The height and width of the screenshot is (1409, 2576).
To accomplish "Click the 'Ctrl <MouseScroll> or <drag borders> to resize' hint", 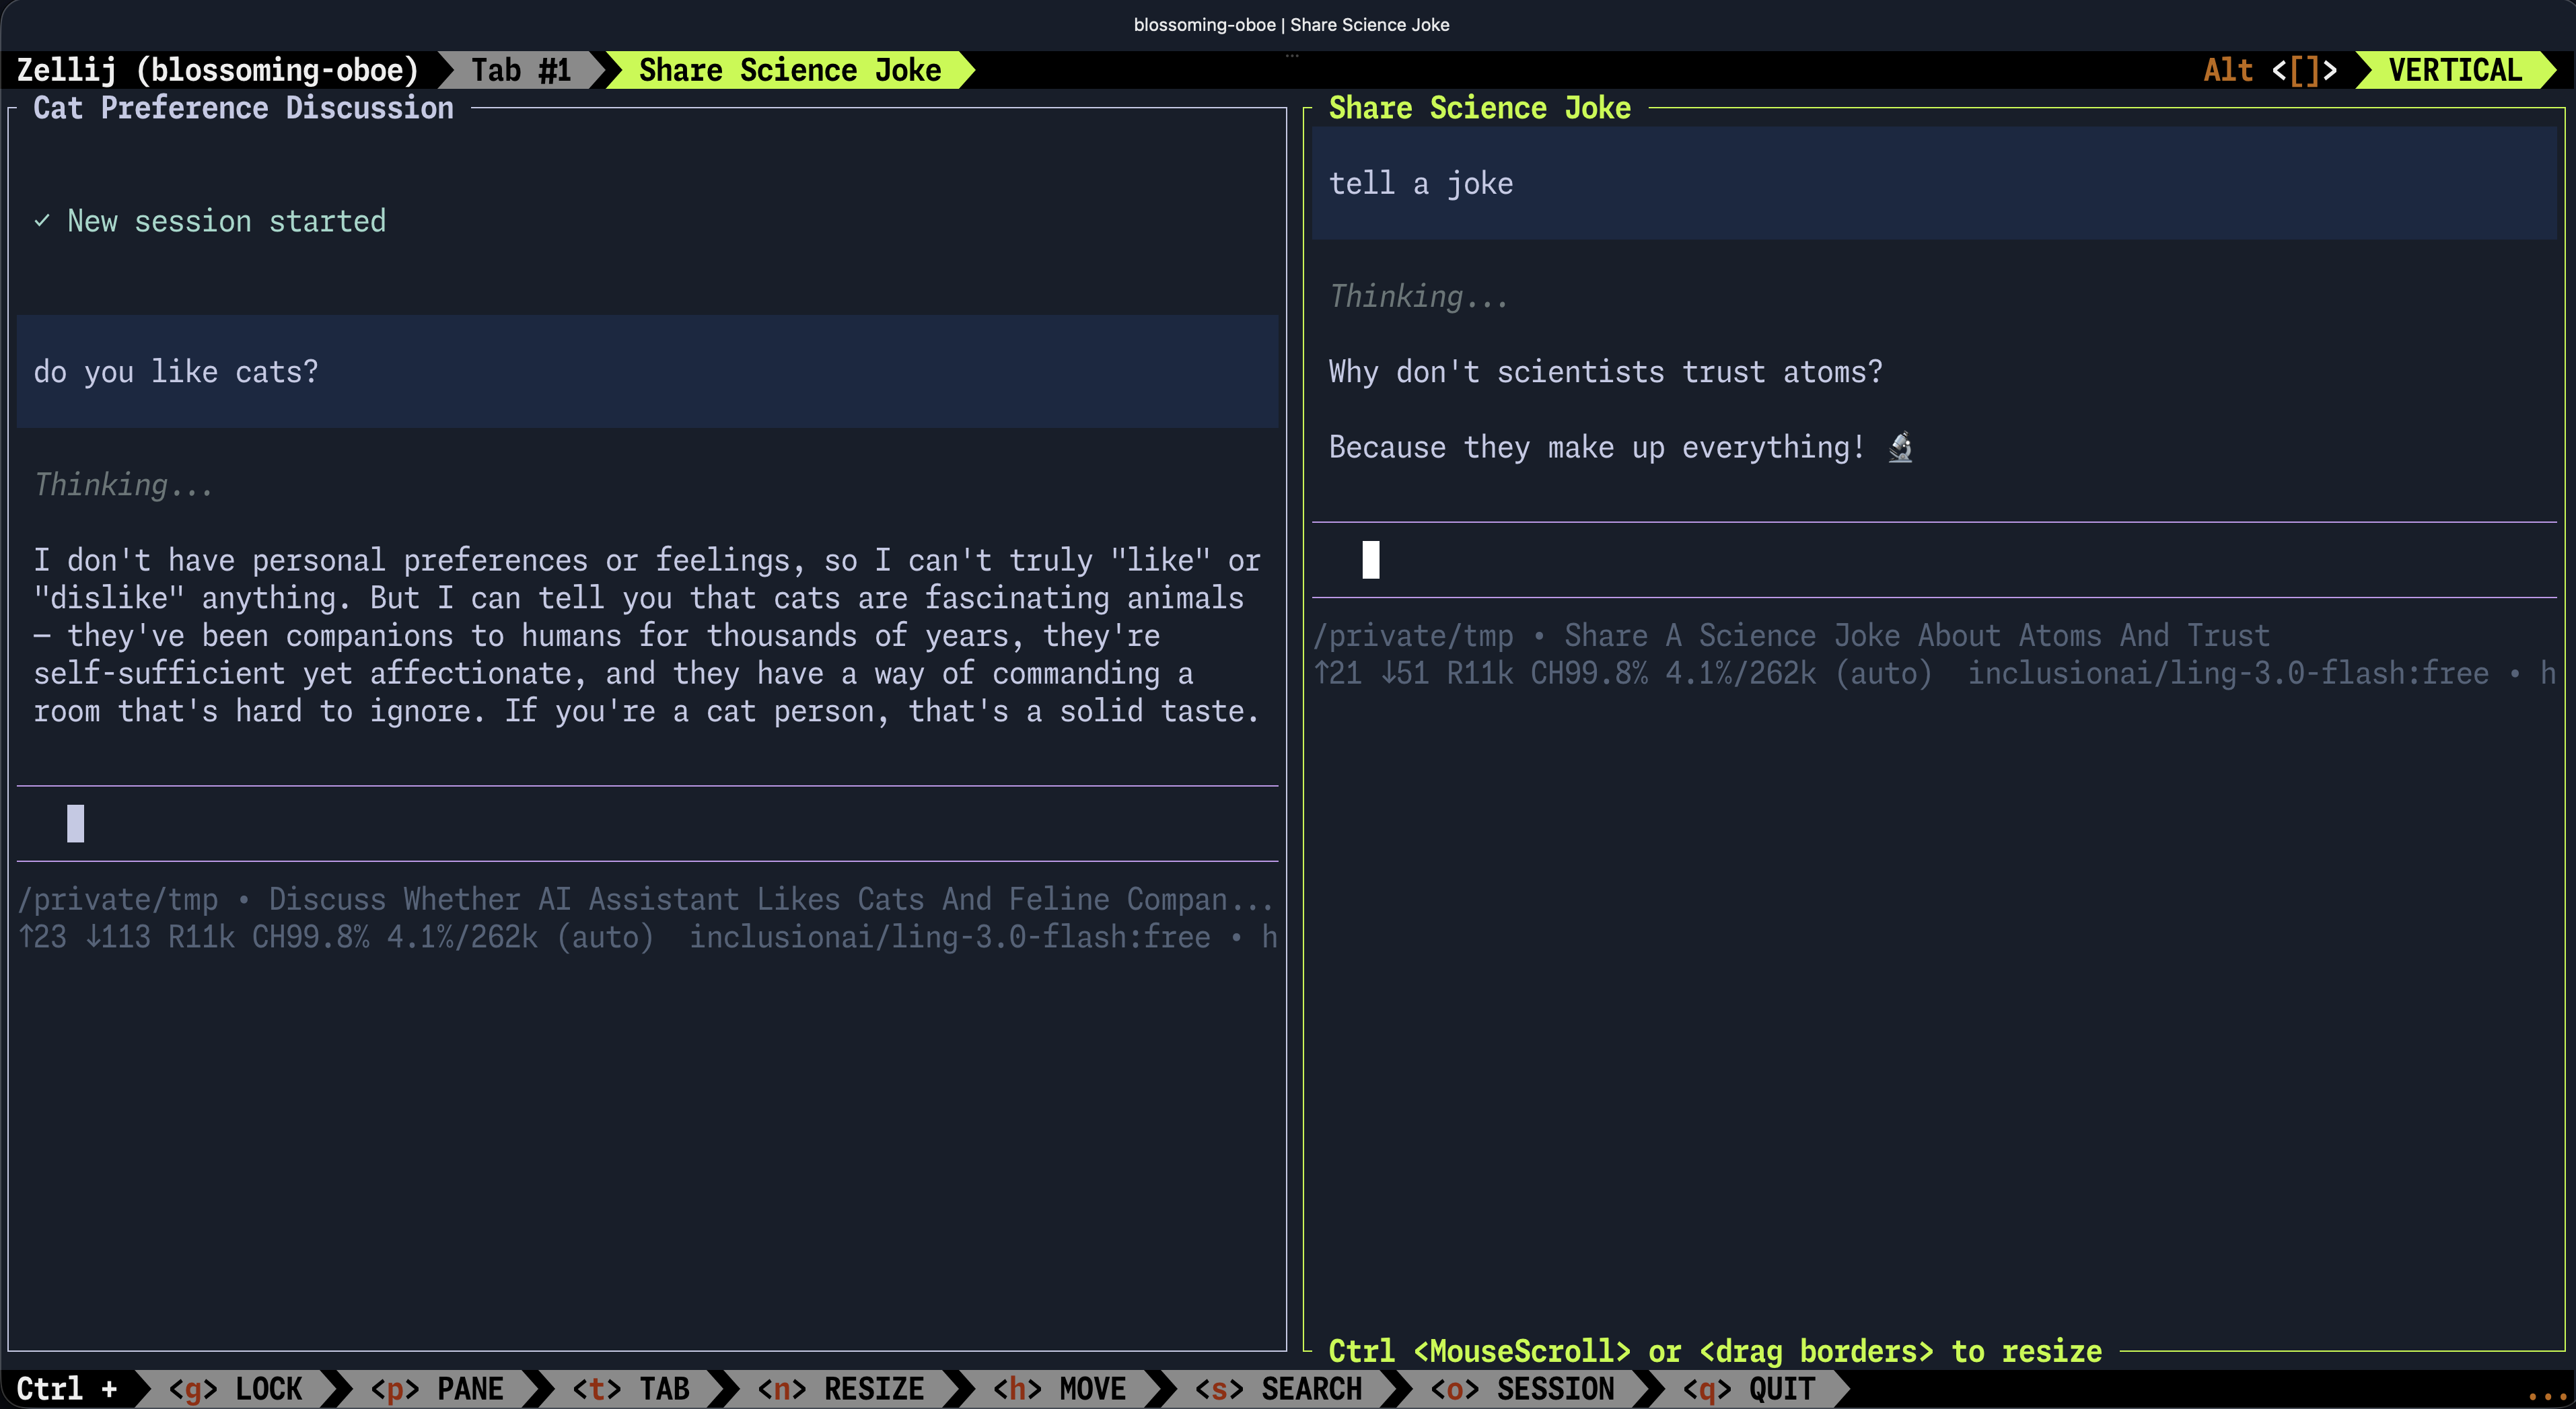I will [x=1715, y=1352].
